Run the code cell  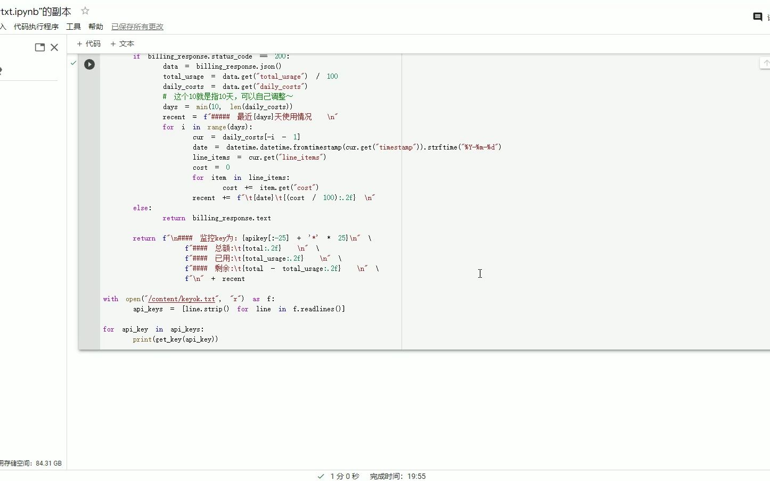coord(89,64)
